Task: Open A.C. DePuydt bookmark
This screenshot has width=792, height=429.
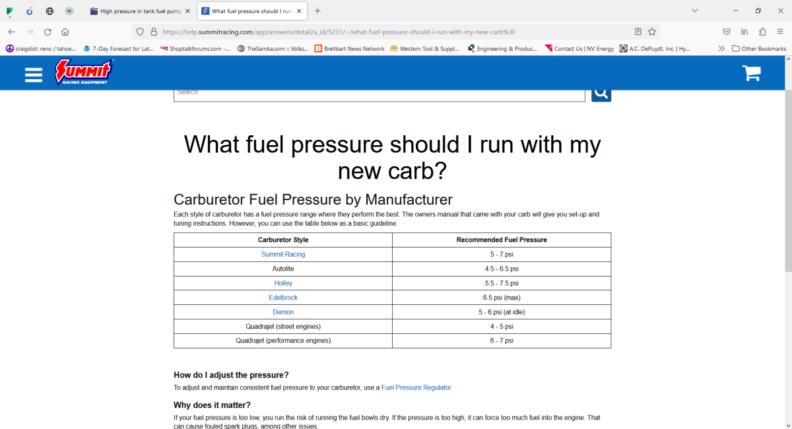Action: pyautogui.click(x=655, y=49)
